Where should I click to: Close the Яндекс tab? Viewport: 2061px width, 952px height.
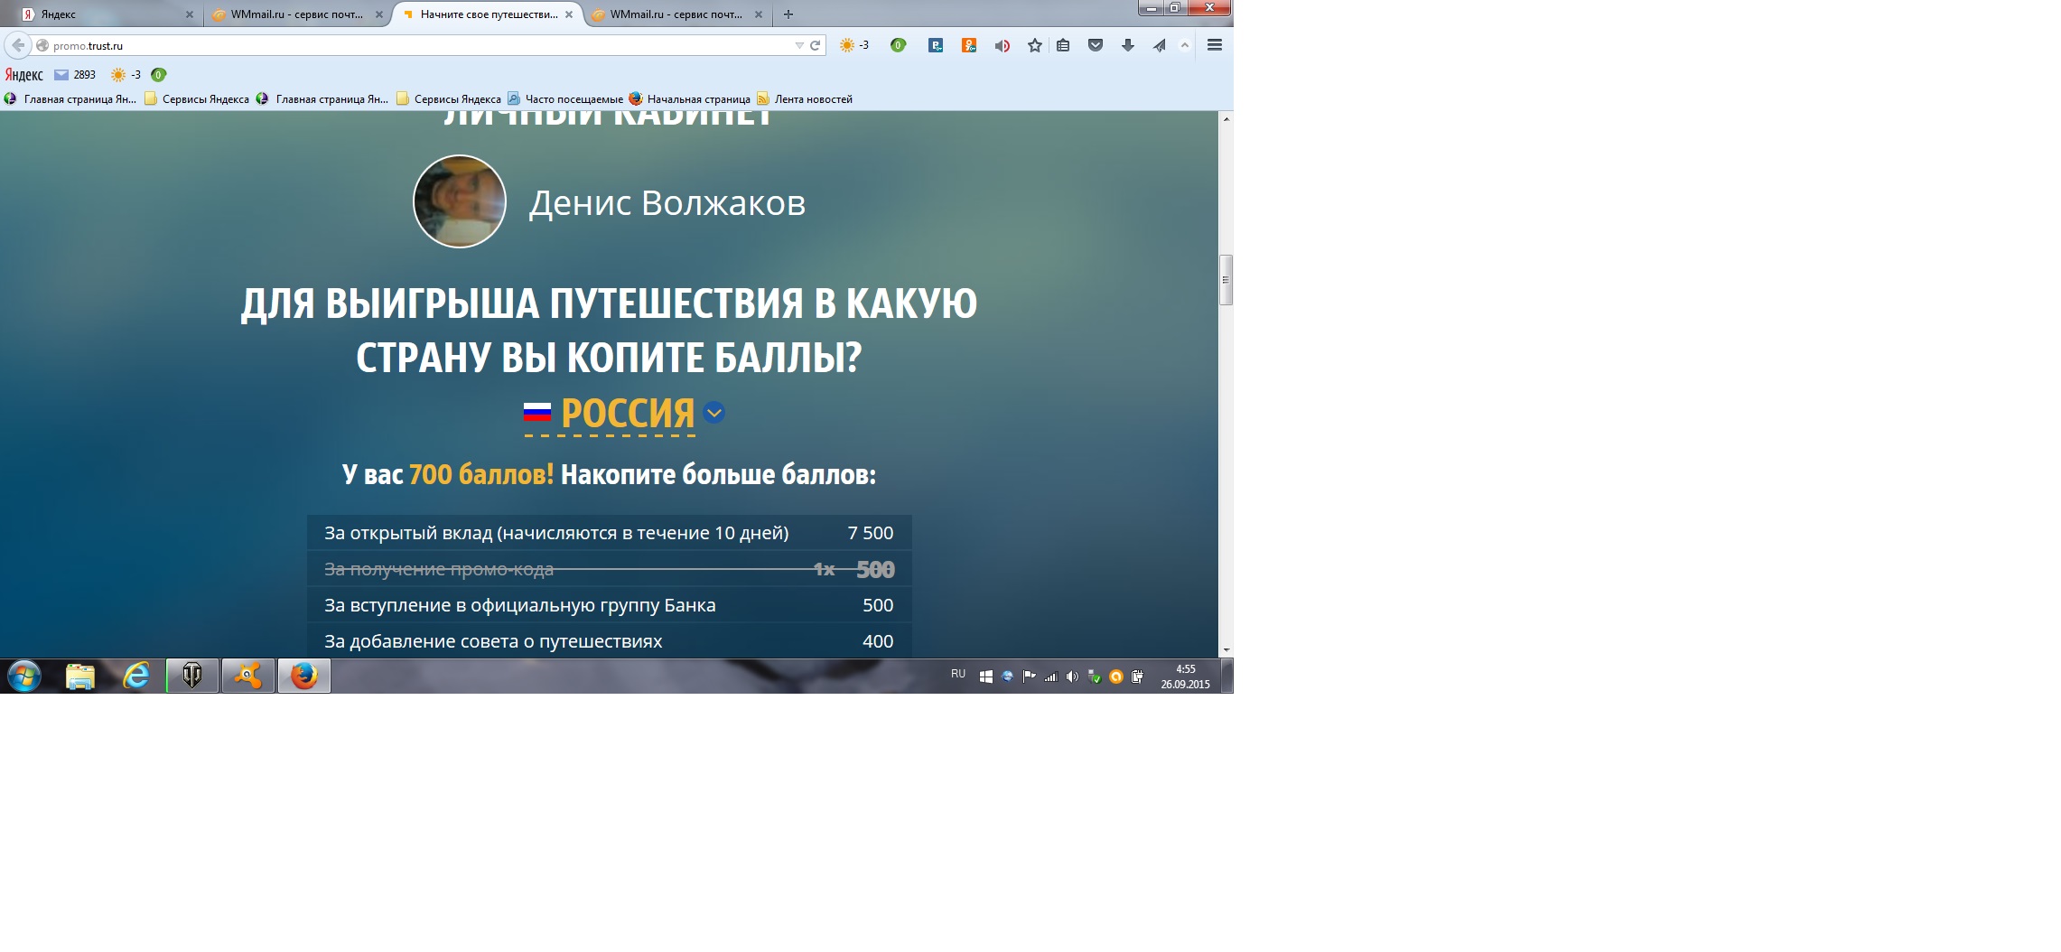pos(190,14)
